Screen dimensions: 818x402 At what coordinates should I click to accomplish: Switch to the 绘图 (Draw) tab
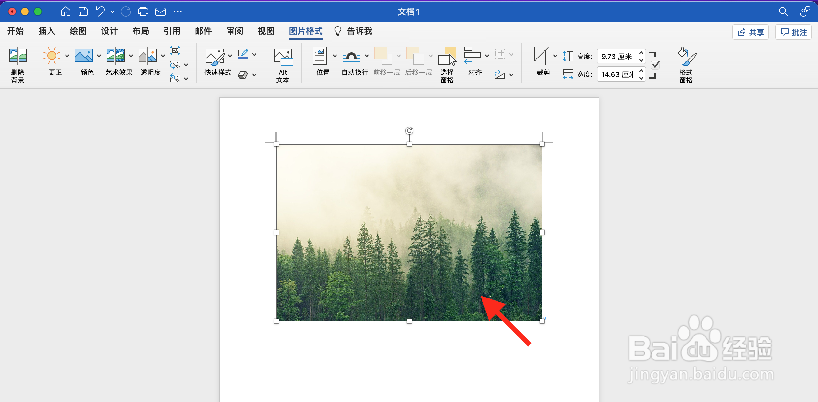[78, 31]
